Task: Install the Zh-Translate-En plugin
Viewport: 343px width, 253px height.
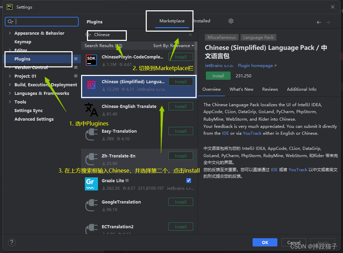Action: pyautogui.click(x=181, y=156)
